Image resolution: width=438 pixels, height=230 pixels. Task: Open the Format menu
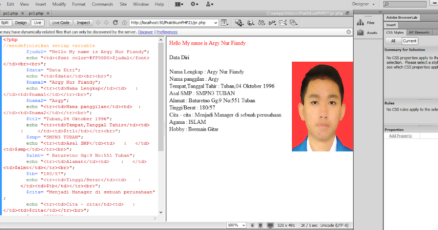pyautogui.click(x=79, y=4)
